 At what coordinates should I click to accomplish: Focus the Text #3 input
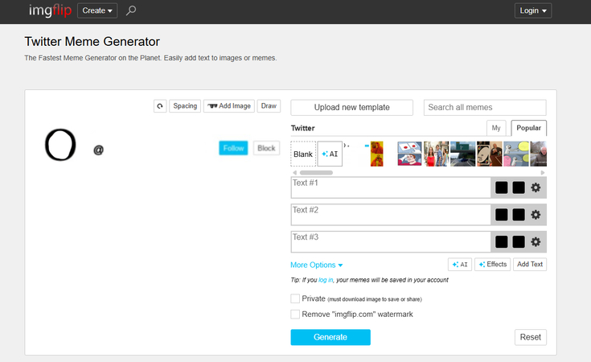pyautogui.click(x=391, y=241)
